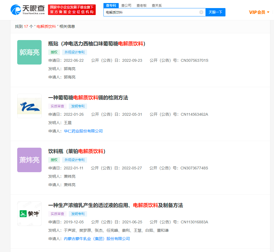Click 授权 tag on the 瓶贴 patent
274x252 pixels.
pyautogui.click(x=54, y=52)
